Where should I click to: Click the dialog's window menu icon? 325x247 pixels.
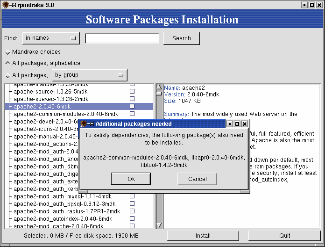[x=83, y=124]
